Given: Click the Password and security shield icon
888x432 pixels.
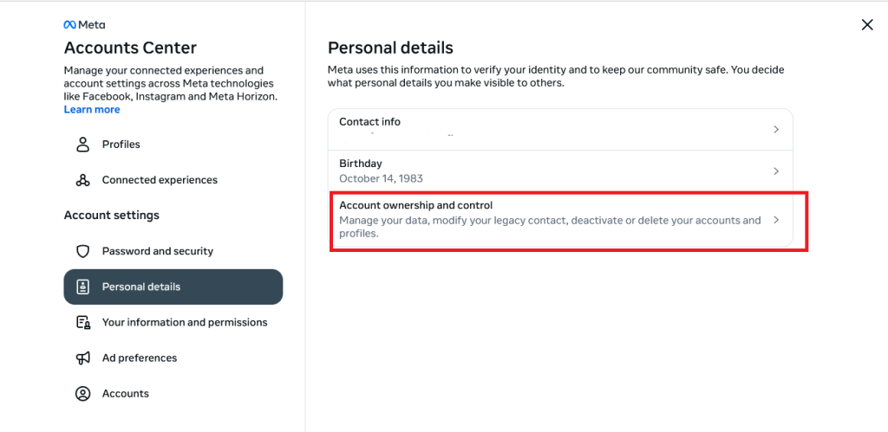Looking at the screenshot, I should (x=83, y=251).
